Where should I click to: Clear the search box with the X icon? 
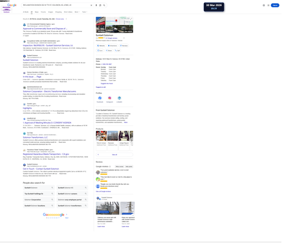pyautogui.click(x=91, y=5)
